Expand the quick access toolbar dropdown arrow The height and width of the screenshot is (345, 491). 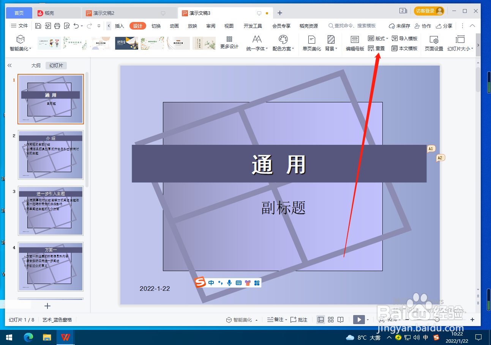[x=99, y=26]
